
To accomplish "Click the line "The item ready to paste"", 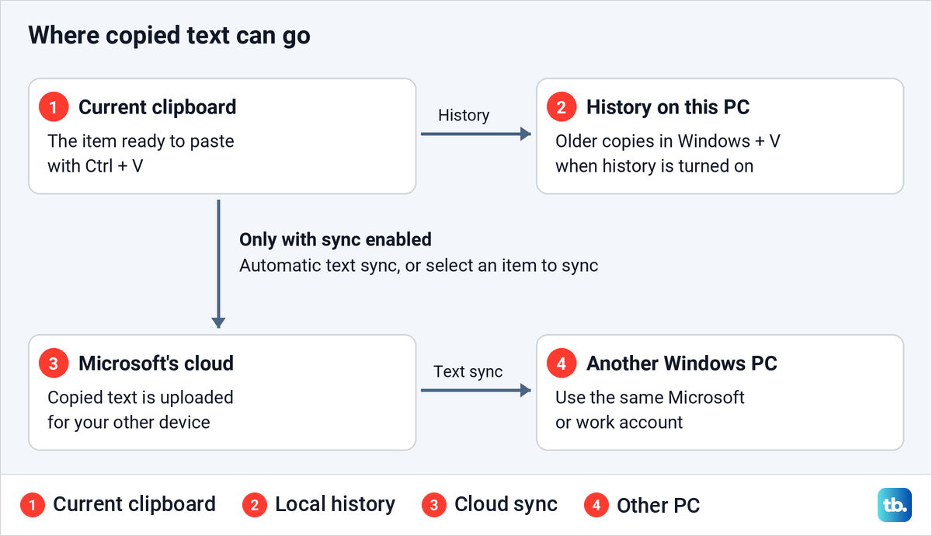I will (x=141, y=141).
